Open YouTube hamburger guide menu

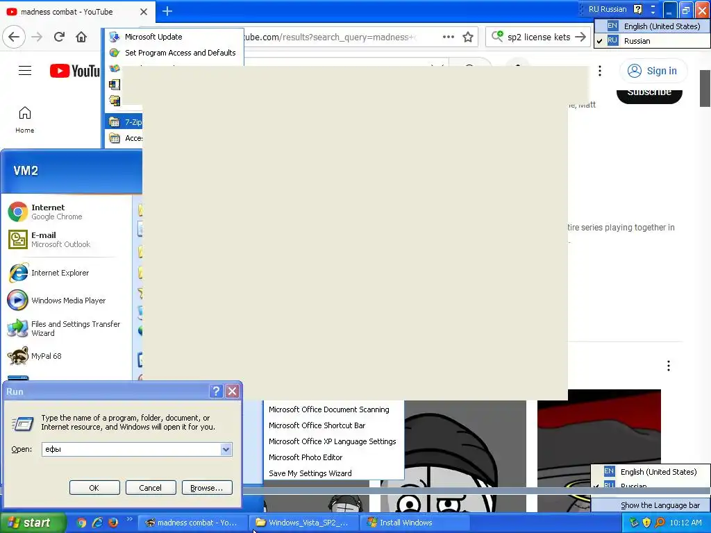(x=25, y=71)
